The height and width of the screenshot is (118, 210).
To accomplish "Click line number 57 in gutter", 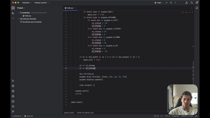I will (66, 68).
